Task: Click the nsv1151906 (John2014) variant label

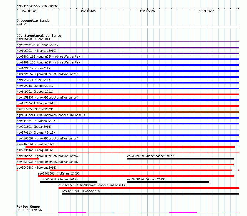Action: 34,39
